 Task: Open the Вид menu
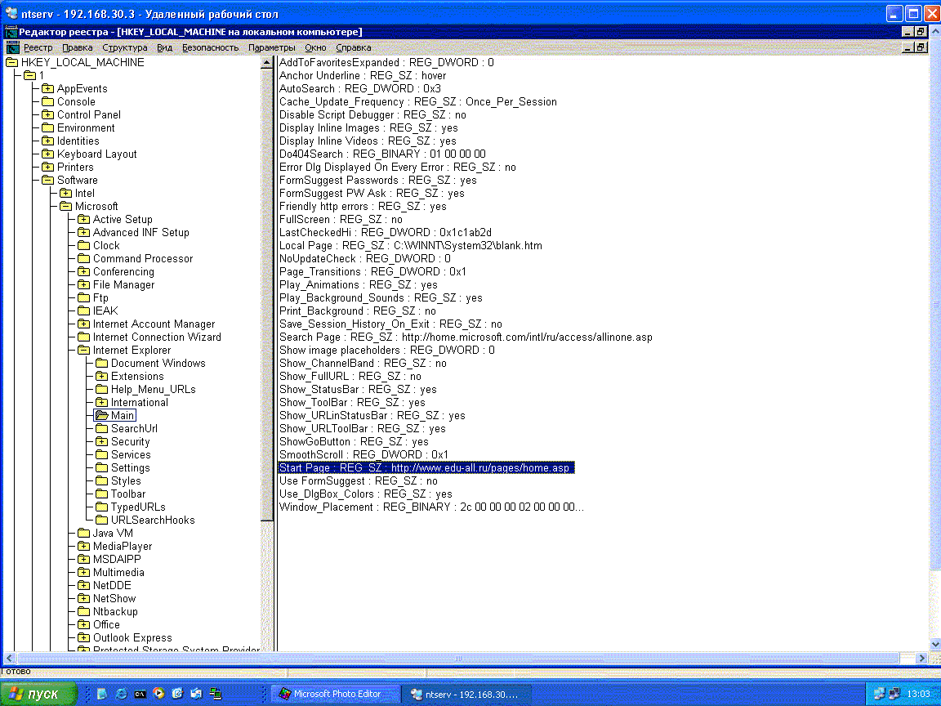tap(164, 47)
